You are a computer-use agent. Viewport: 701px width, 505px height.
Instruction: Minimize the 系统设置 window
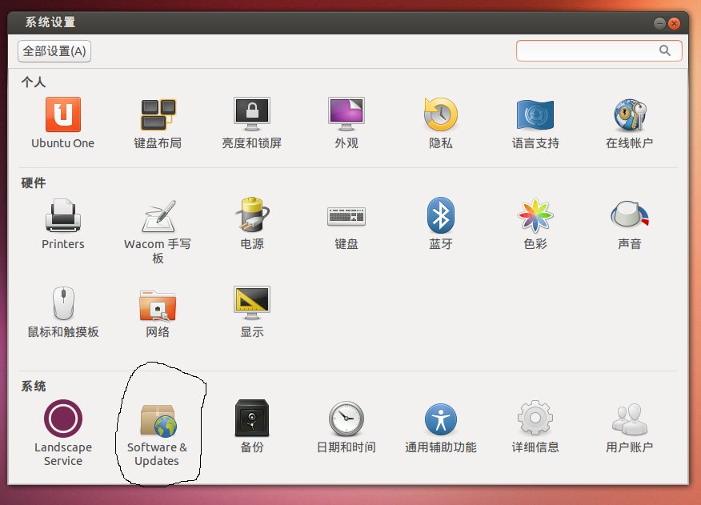coord(659,23)
